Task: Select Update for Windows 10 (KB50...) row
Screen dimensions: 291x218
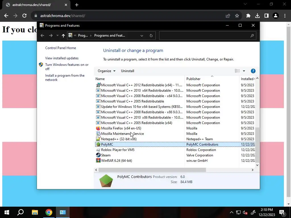Action: point(175,107)
